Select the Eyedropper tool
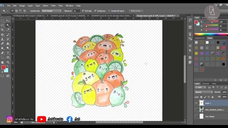The width and height of the screenshot is (228, 128). tap(8, 30)
